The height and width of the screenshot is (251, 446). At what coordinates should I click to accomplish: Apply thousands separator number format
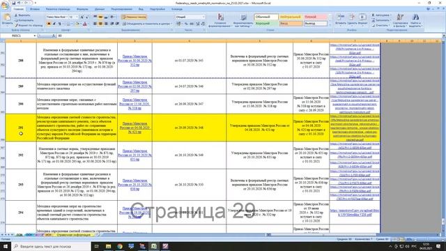(192, 24)
